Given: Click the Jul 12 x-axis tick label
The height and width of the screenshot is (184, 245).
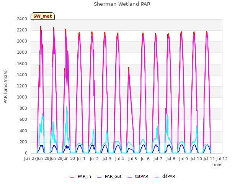Looking at the screenshot, I should (x=222, y=159).
